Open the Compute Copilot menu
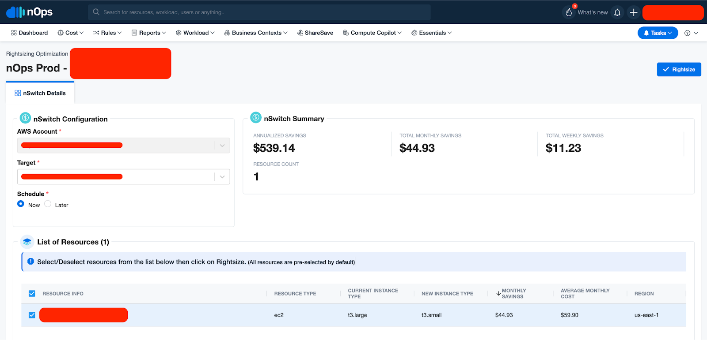707x340 pixels. [373, 33]
